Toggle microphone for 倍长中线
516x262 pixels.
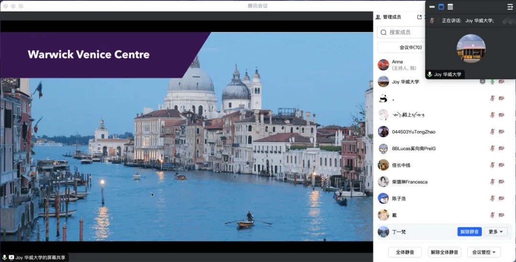pyautogui.click(x=492, y=165)
